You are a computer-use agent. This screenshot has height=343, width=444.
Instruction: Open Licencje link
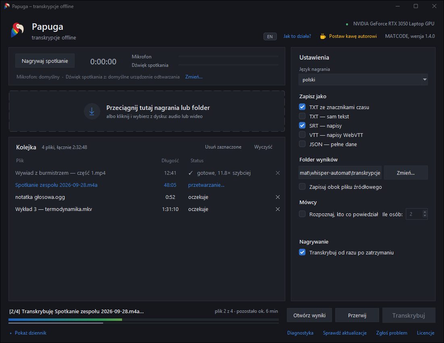pyautogui.click(x=425, y=333)
